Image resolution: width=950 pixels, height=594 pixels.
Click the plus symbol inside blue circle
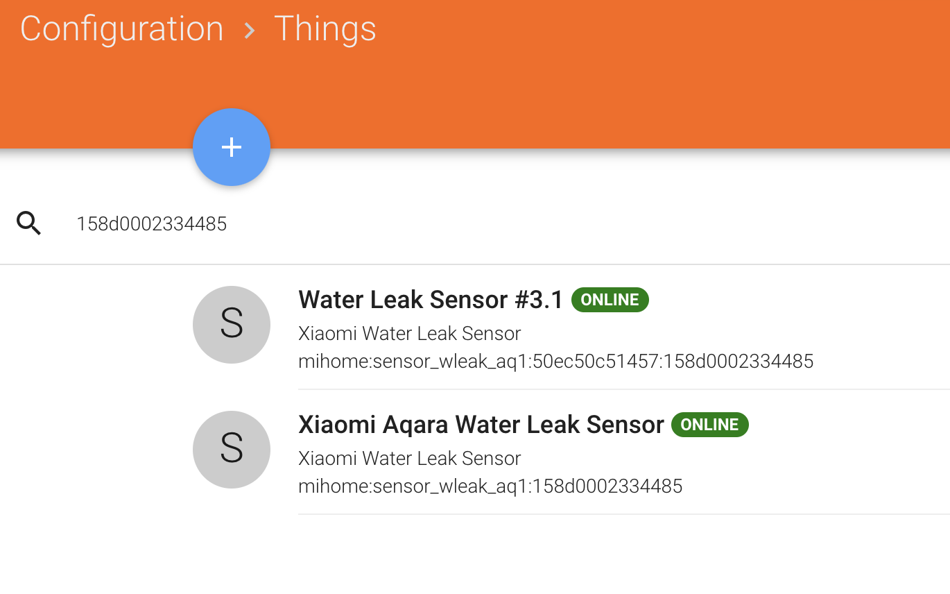[x=231, y=147]
